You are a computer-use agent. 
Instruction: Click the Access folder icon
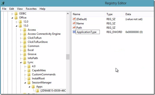click(x=25, y=30)
